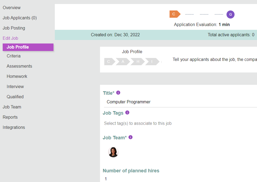
Task: Click the number of planned hires field
Action: (x=180, y=179)
